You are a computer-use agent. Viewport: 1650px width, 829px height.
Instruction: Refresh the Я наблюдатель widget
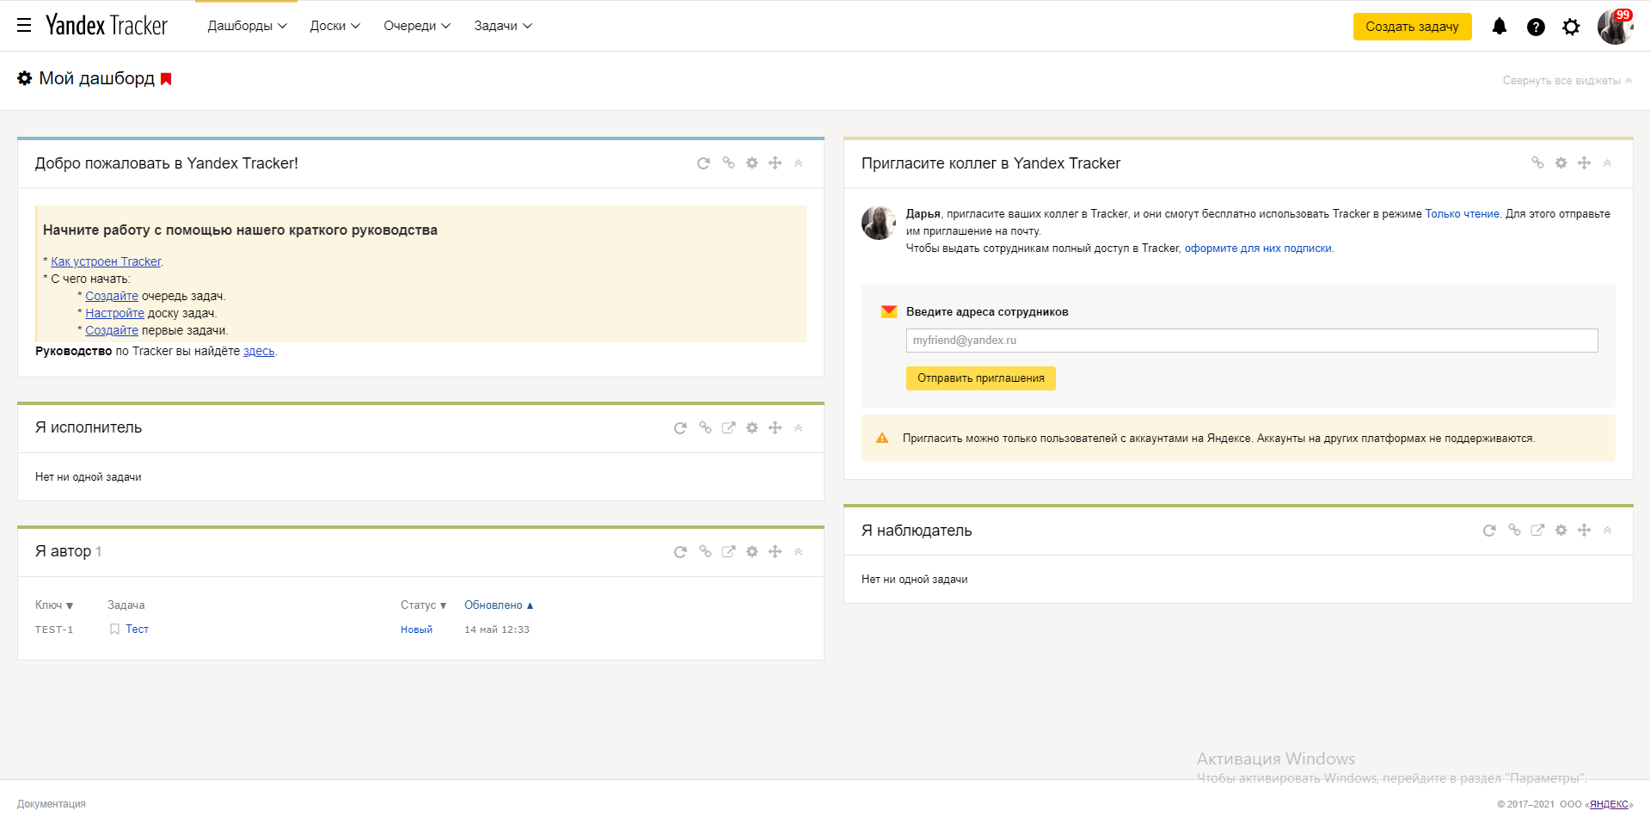[1489, 531]
